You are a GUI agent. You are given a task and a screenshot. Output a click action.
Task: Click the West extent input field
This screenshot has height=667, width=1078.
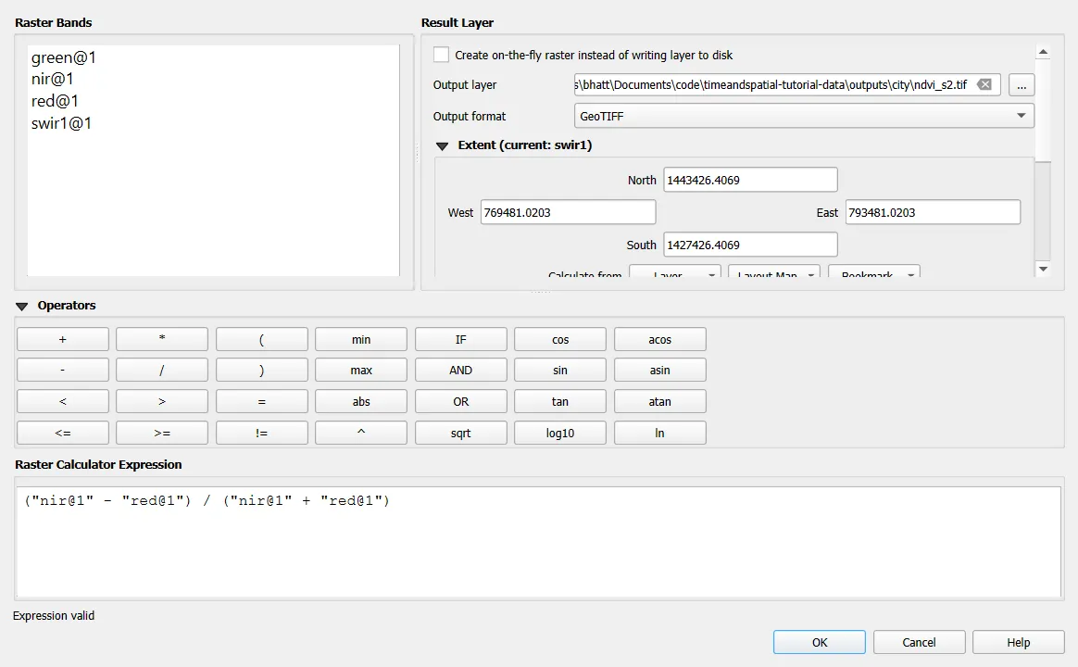pos(568,212)
